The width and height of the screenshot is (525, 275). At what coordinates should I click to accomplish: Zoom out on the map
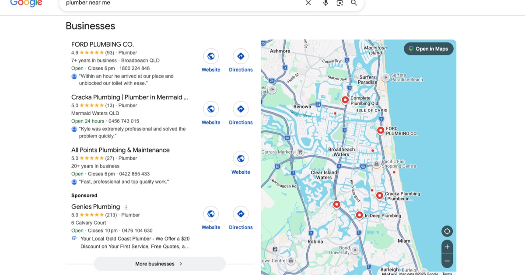click(x=447, y=261)
